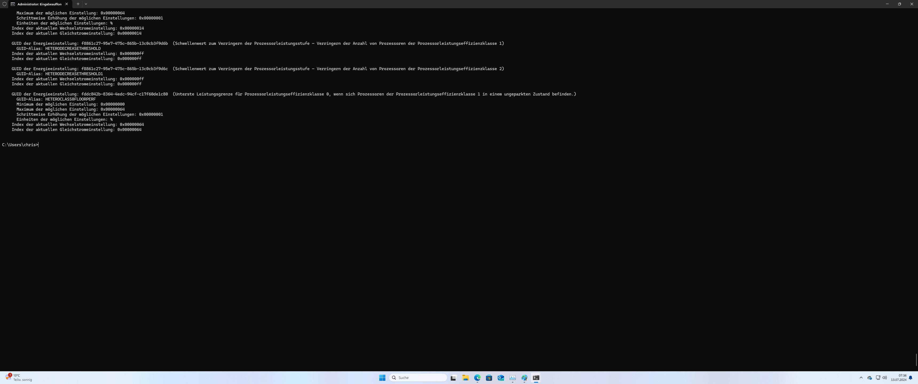Viewport: 918px width, 384px height.
Task: Open the volume speaker tray icon
Action: tap(884, 378)
